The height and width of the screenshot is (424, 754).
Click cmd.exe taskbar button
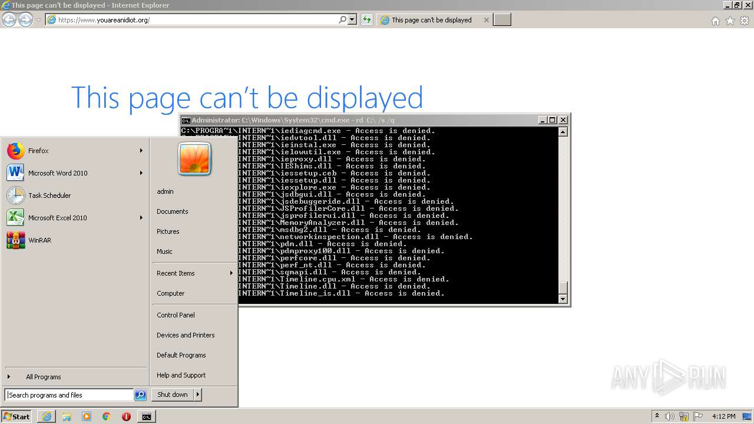(x=146, y=416)
